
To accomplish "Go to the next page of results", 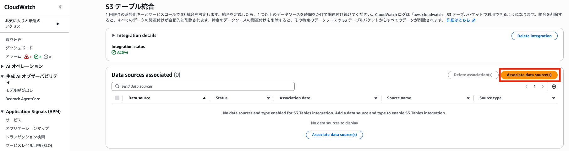I will [543, 86].
